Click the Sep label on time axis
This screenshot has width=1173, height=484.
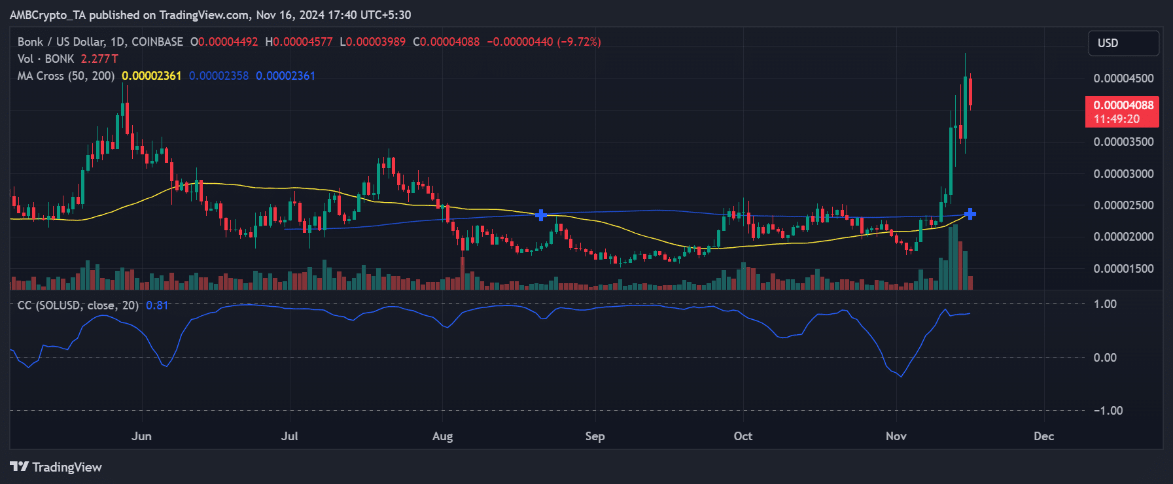595,436
